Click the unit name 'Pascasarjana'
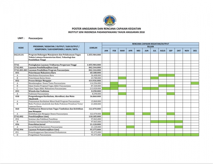 [x=36, y=38]
